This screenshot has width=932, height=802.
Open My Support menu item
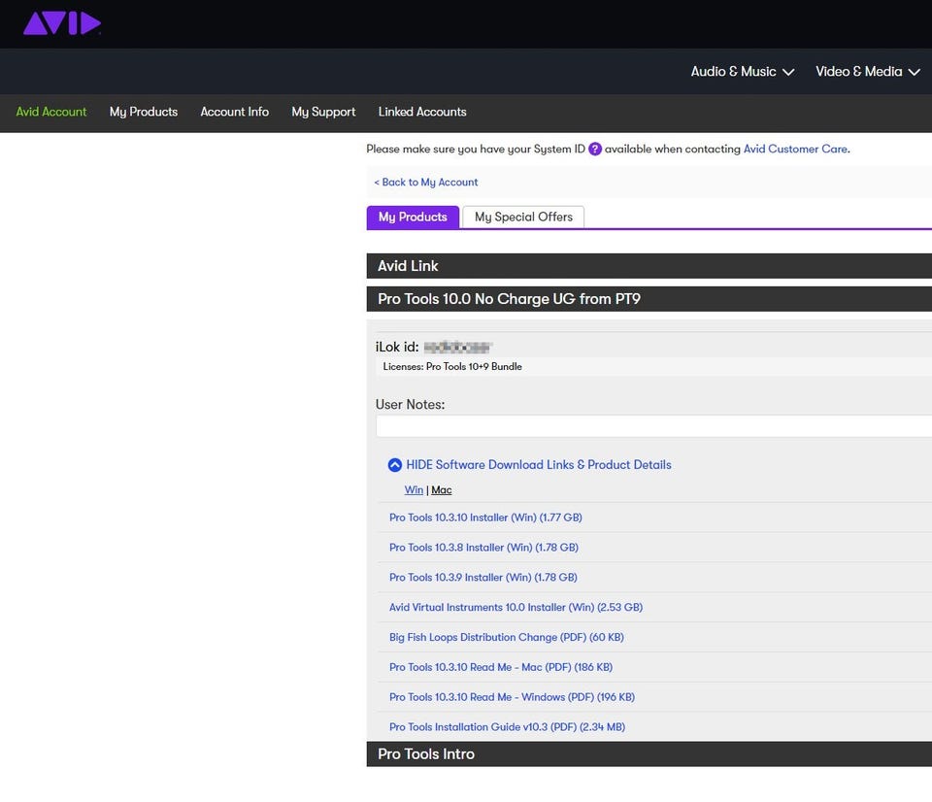323,112
